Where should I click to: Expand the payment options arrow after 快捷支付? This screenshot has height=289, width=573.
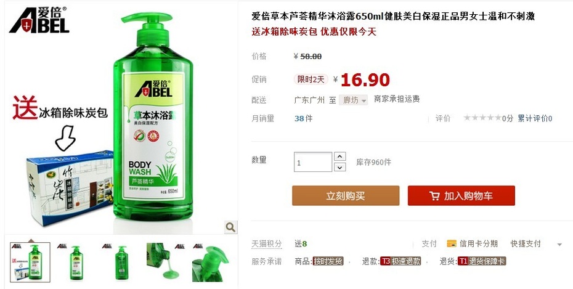pyautogui.click(x=559, y=244)
